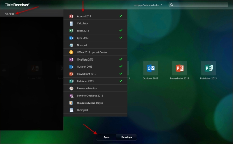
Task: Click the Lync 2013 label
Action: [83, 38]
